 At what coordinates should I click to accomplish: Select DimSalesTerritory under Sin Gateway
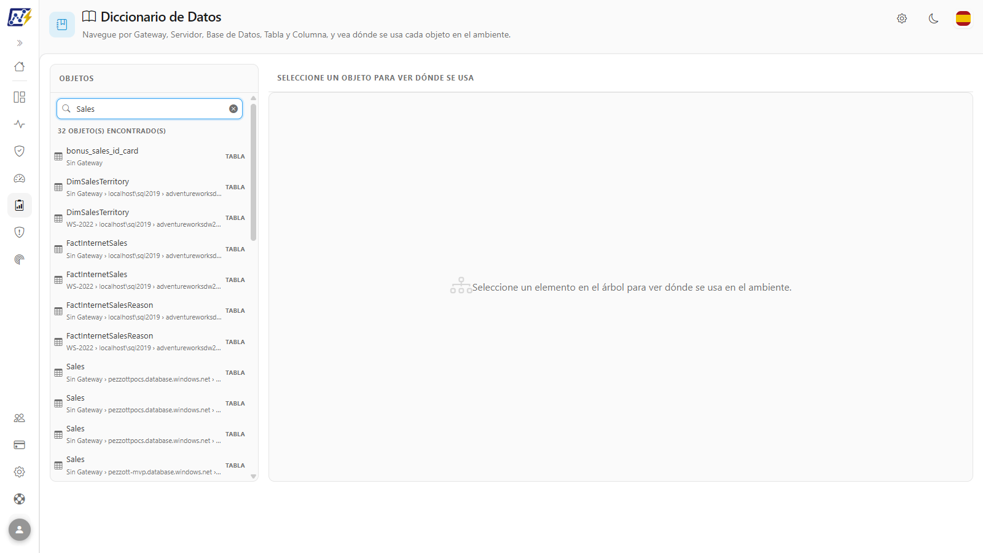tap(150, 187)
